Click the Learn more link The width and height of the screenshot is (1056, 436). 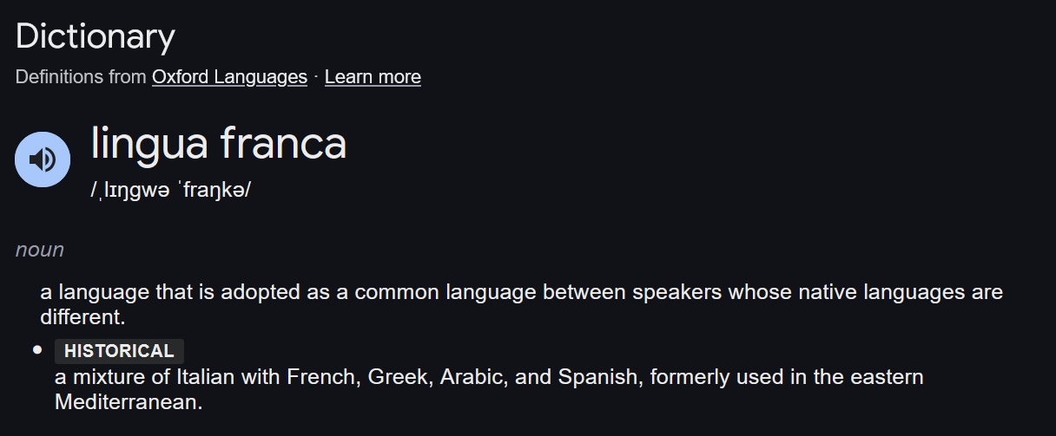pyautogui.click(x=373, y=77)
